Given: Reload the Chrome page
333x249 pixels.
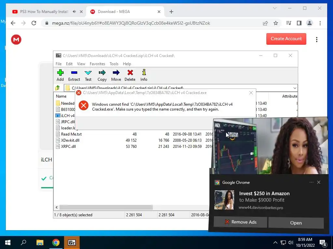Looking at the screenshot, I should point(34,23).
